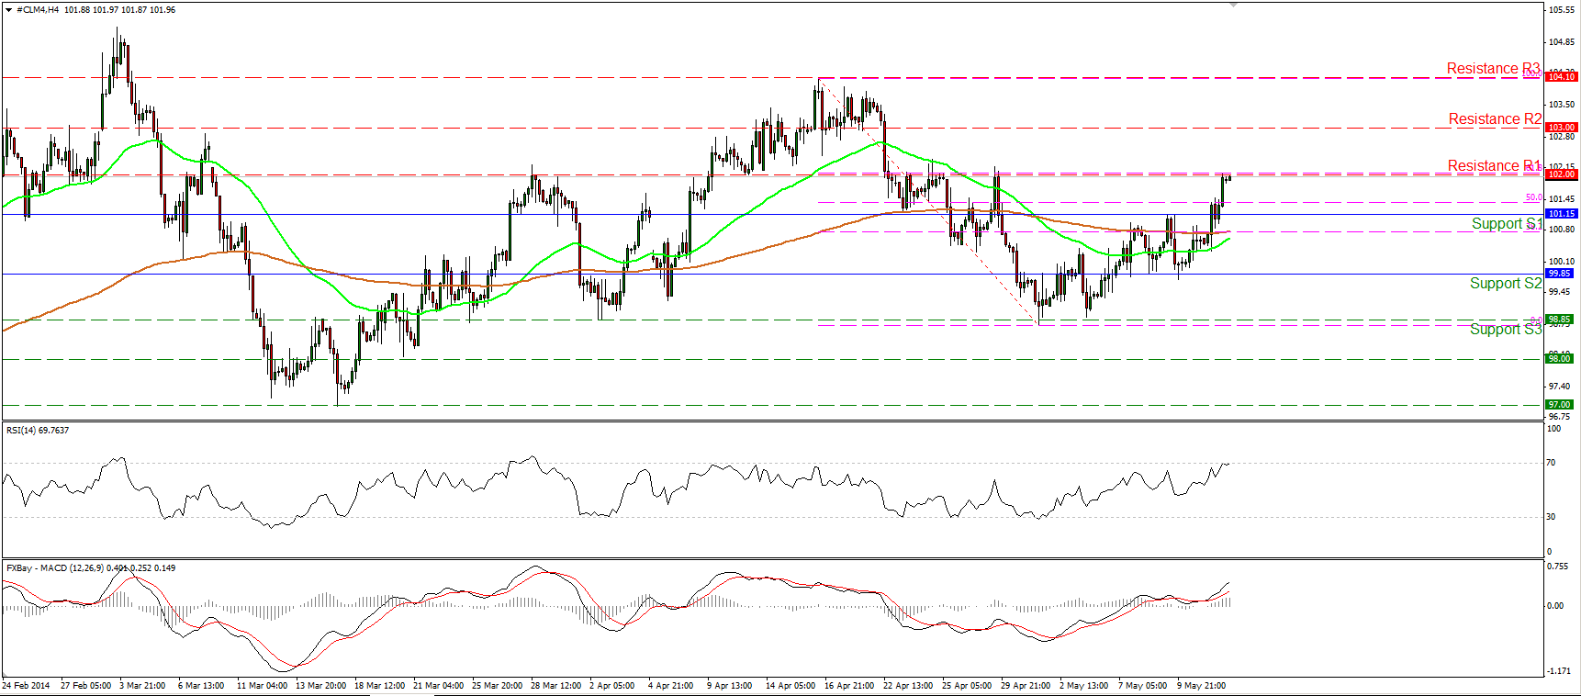Click the 9 May 21:00 date label
1581x696 pixels.
click(x=1201, y=686)
